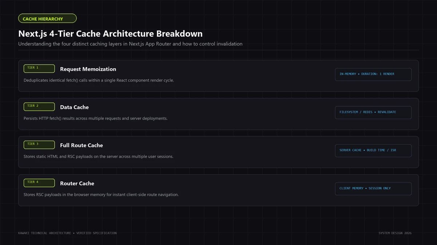This screenshot has height=245, width=437.
Task: Select the 'Router Cache' heading
Action: coord(77,183)
